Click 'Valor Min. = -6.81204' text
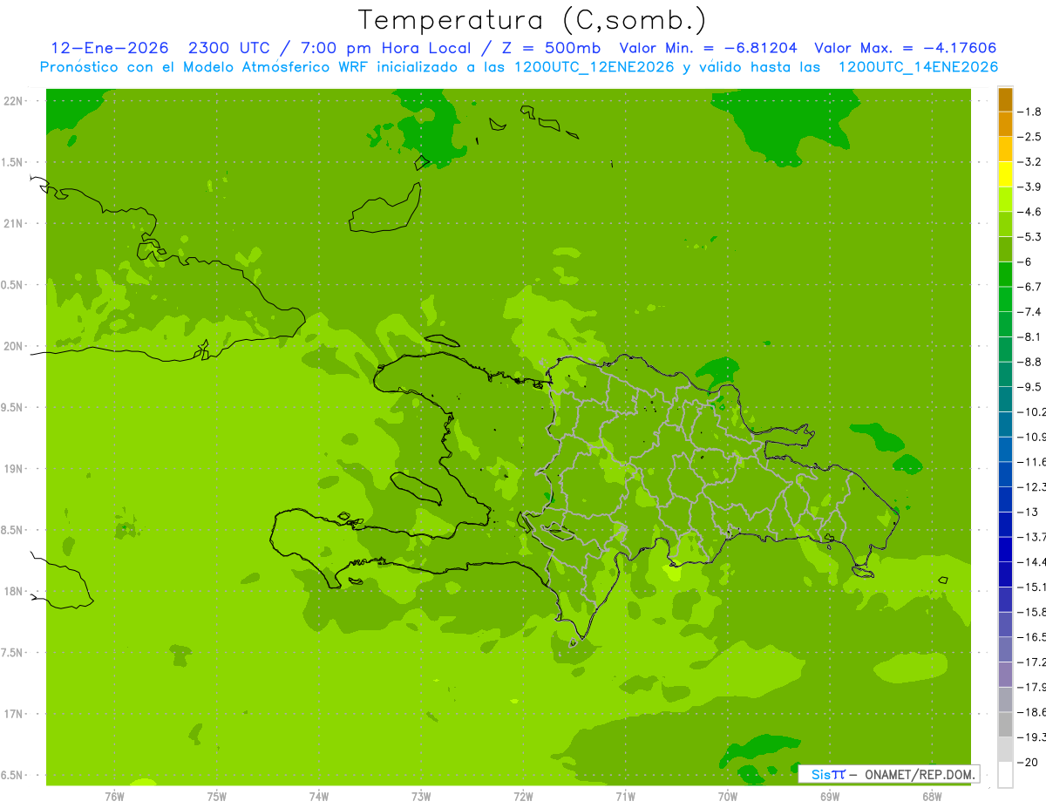This screenshot has height=808, width=1046. (708, 48)
